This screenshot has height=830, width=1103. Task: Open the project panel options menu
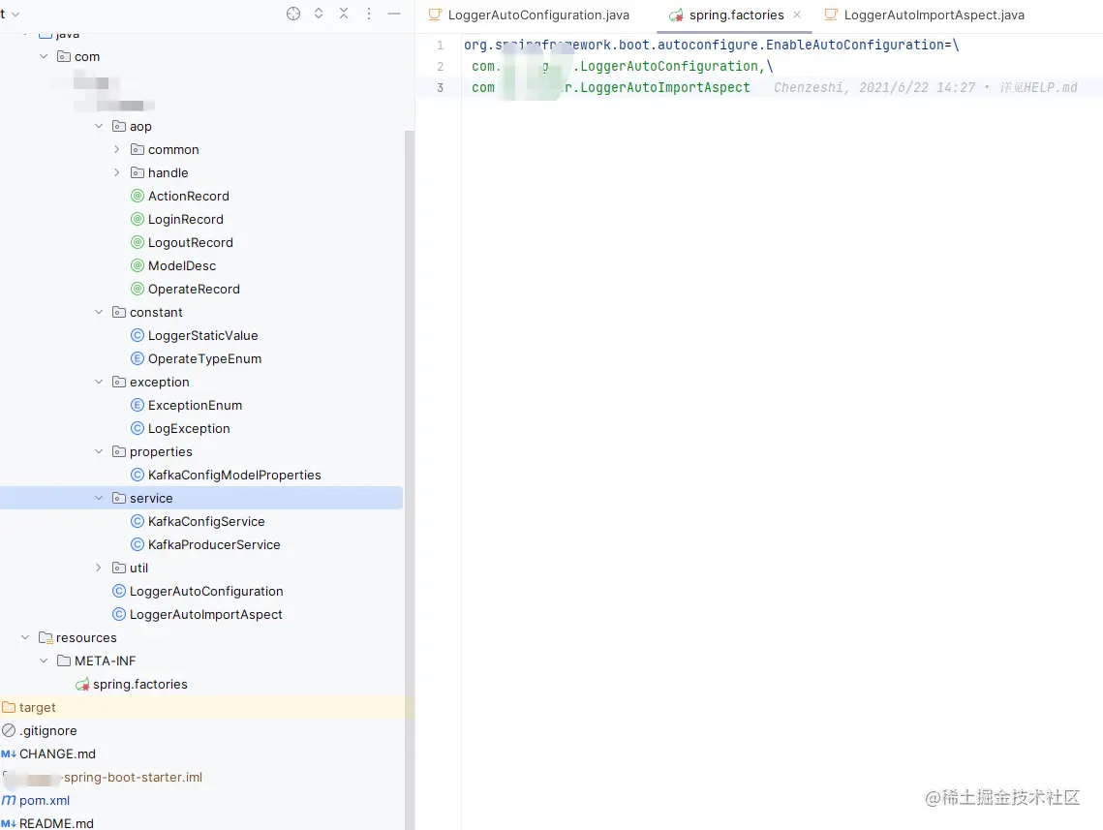[x=369, y=14]
